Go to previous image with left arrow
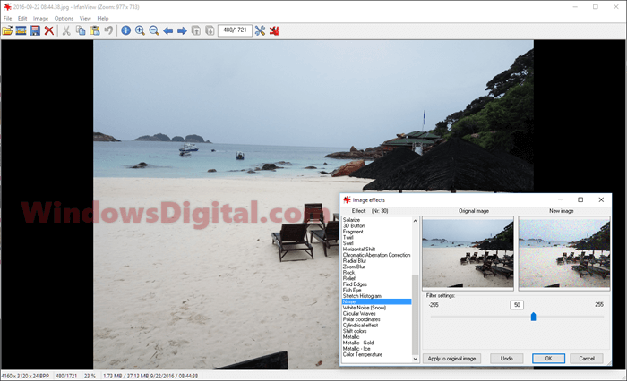This screenshot has height=381, width=627. point(168,30)
